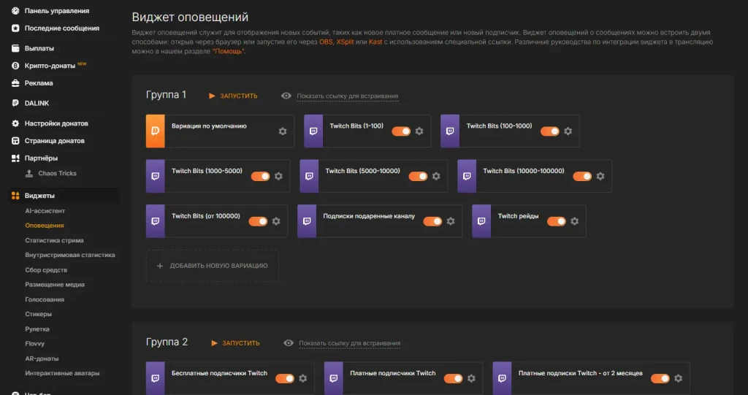
Task: Click Twitch icon on Twitch рейды card
Action: pos(481,221)
